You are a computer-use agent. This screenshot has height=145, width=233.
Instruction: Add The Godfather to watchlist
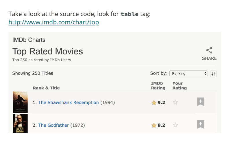(201, 125)
